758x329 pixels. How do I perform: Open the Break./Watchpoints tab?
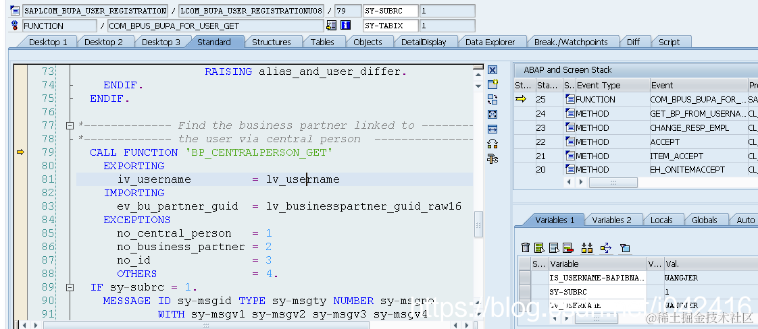tap(570, 42)
